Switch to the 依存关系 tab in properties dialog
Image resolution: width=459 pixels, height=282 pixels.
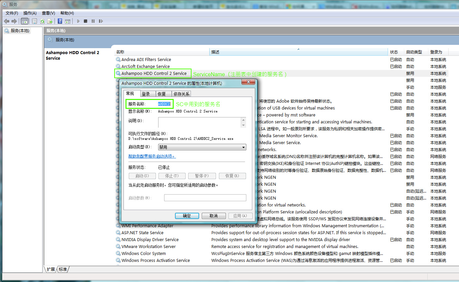pyautogui.click(x=181, y=94)
